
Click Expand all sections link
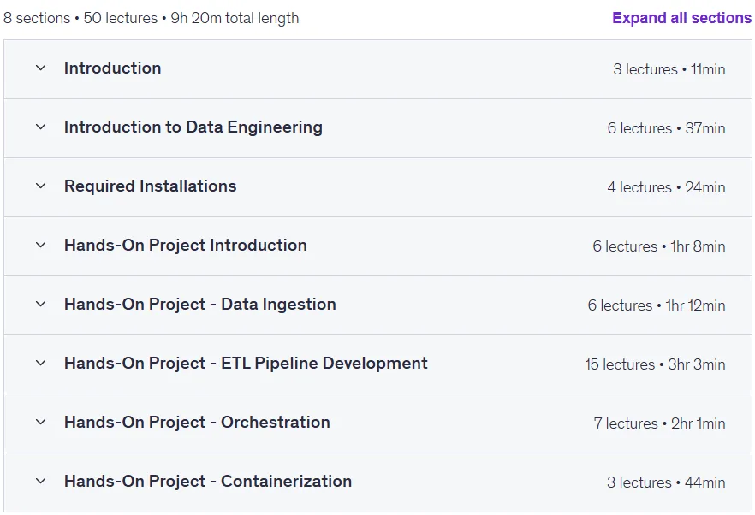click(x=681, y=18)
